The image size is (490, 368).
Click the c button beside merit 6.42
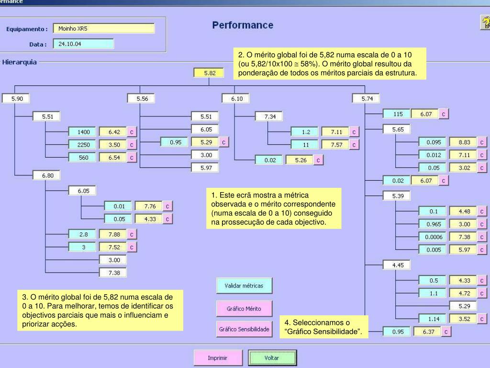pos(132,132)
